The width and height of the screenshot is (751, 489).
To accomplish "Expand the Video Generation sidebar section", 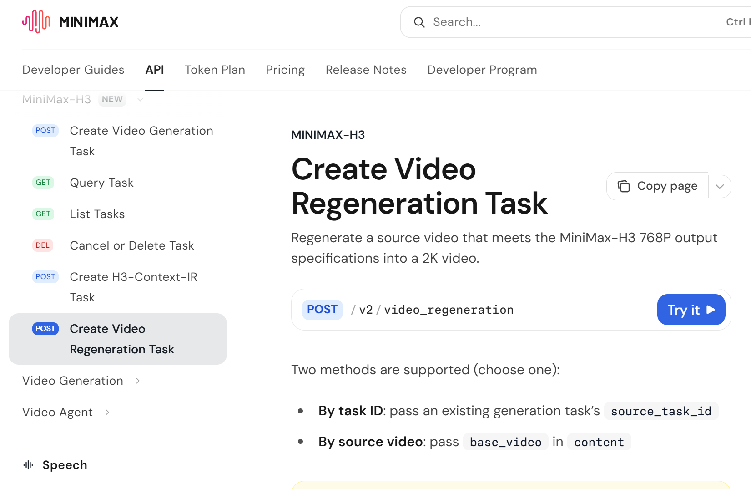I will [138, 381].
